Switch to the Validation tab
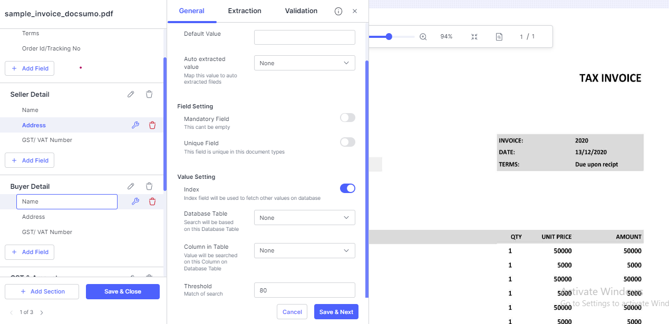Screen dimensions: 669x324 [301, 11]
